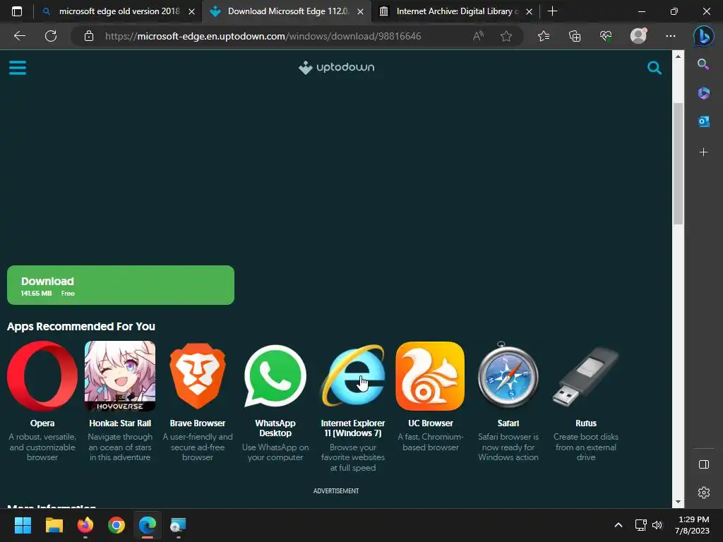Click the Brave Browser title text
This screenshot has height=542, width=723.
click(x=198, y=423)
